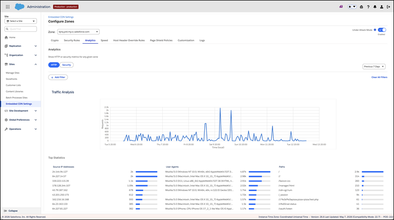Screen dimensions: 394x220
Task: Click Clear All Filters link
Action: 379,77
